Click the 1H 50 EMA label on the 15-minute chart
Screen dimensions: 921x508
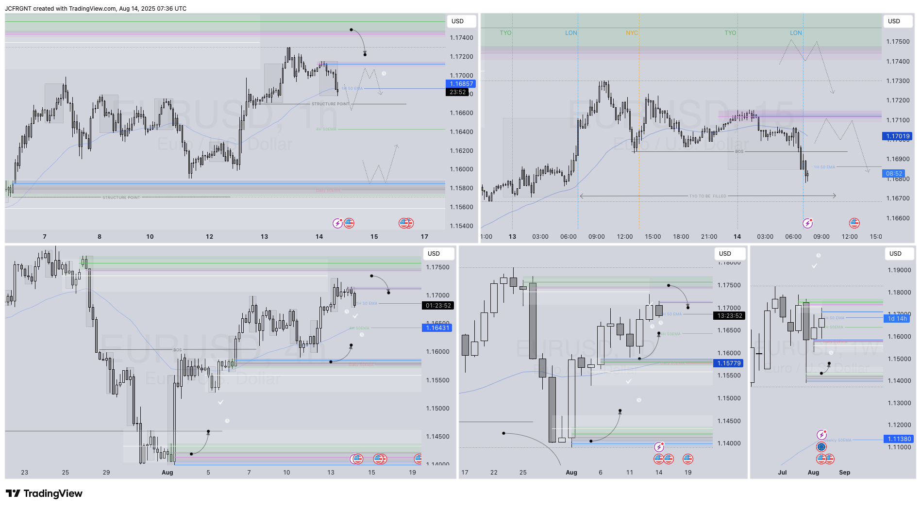pos(824,167)
